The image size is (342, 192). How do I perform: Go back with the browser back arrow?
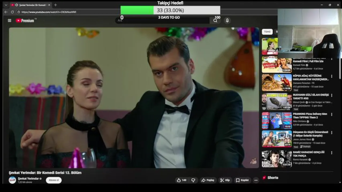[6, 12]
